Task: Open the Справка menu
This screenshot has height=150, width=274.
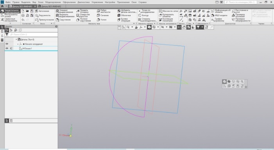Action: [x=142, y=2]
